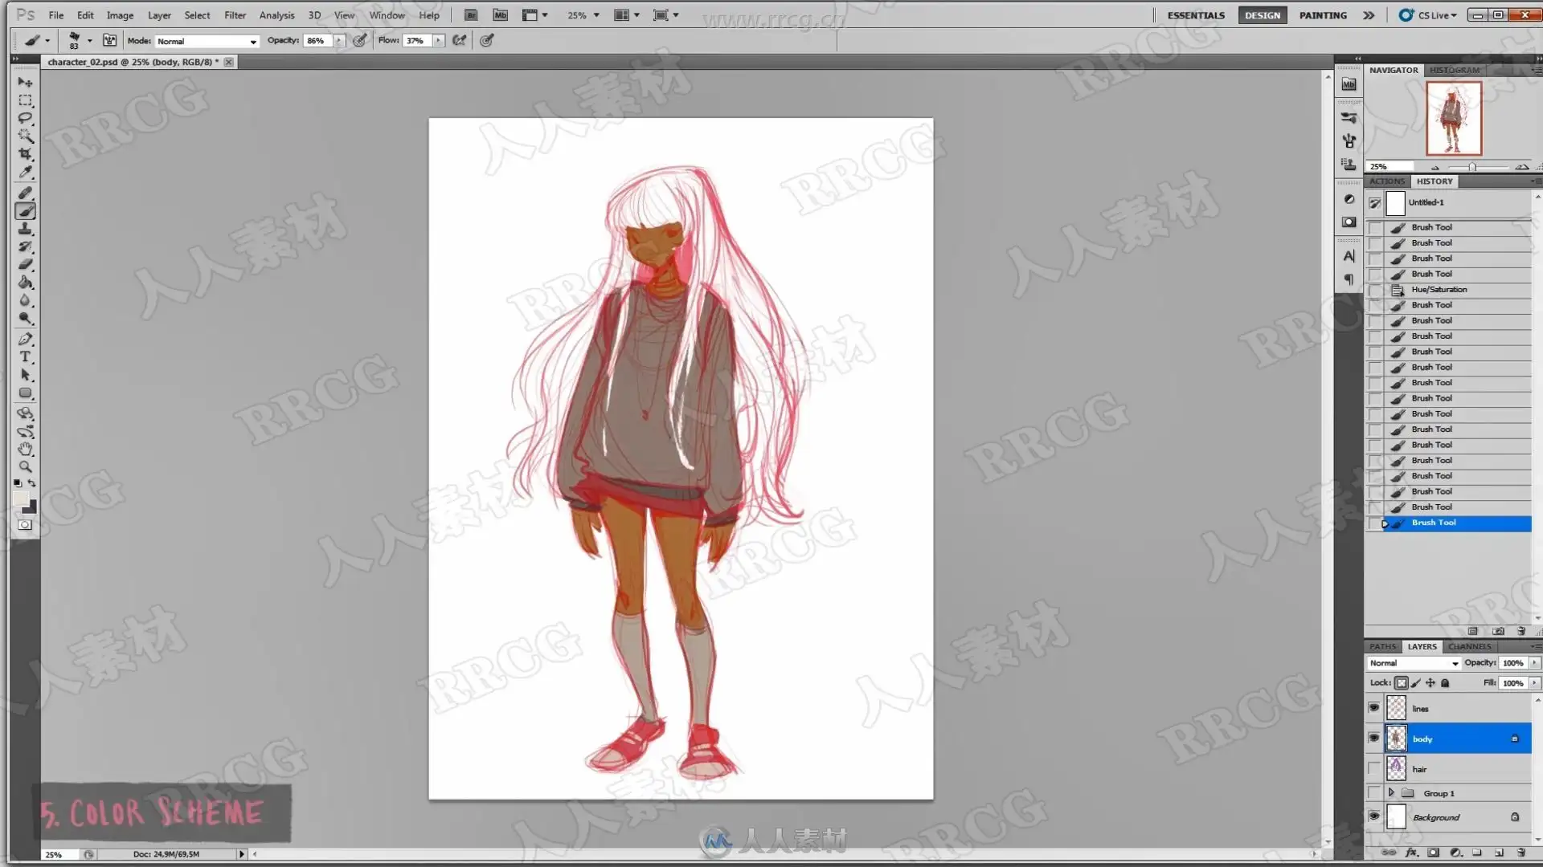Open the Filter menu
This screenshot has height=867, width=1543.
[235, 15]
